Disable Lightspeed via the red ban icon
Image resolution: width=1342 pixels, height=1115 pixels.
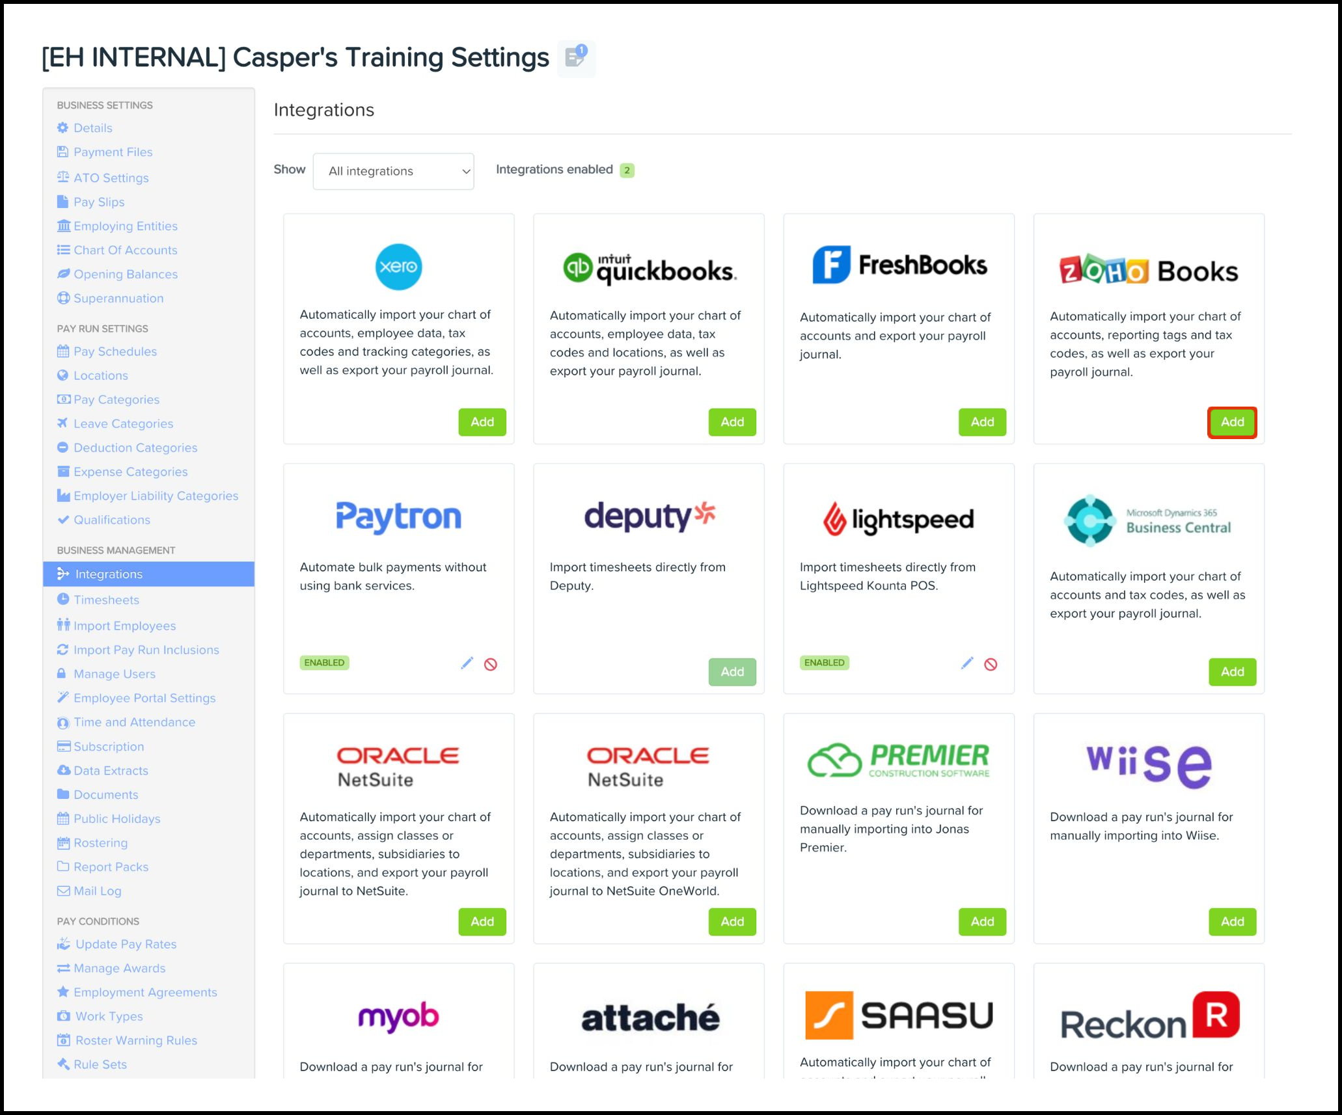point(991,664)
